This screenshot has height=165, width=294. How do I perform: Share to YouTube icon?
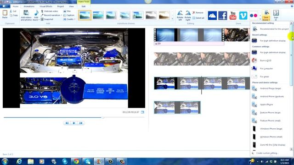(233, 15)
